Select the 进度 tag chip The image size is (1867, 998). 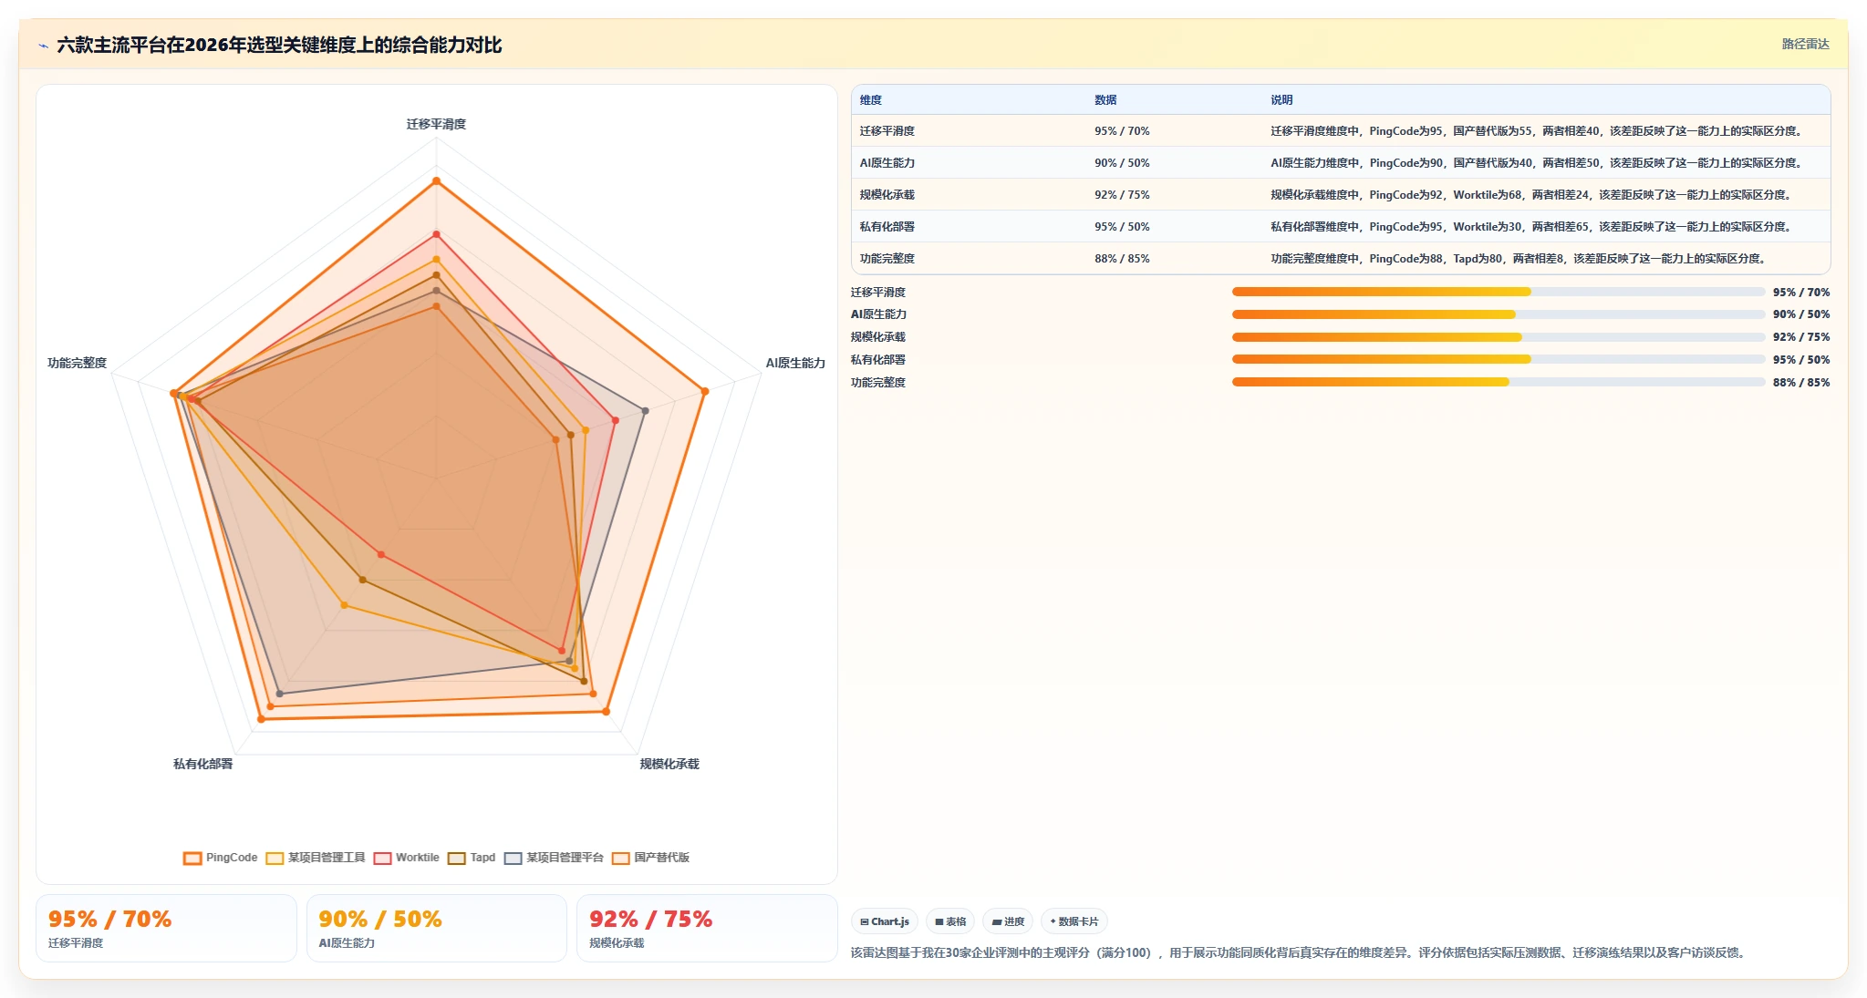click(1008, 921)
